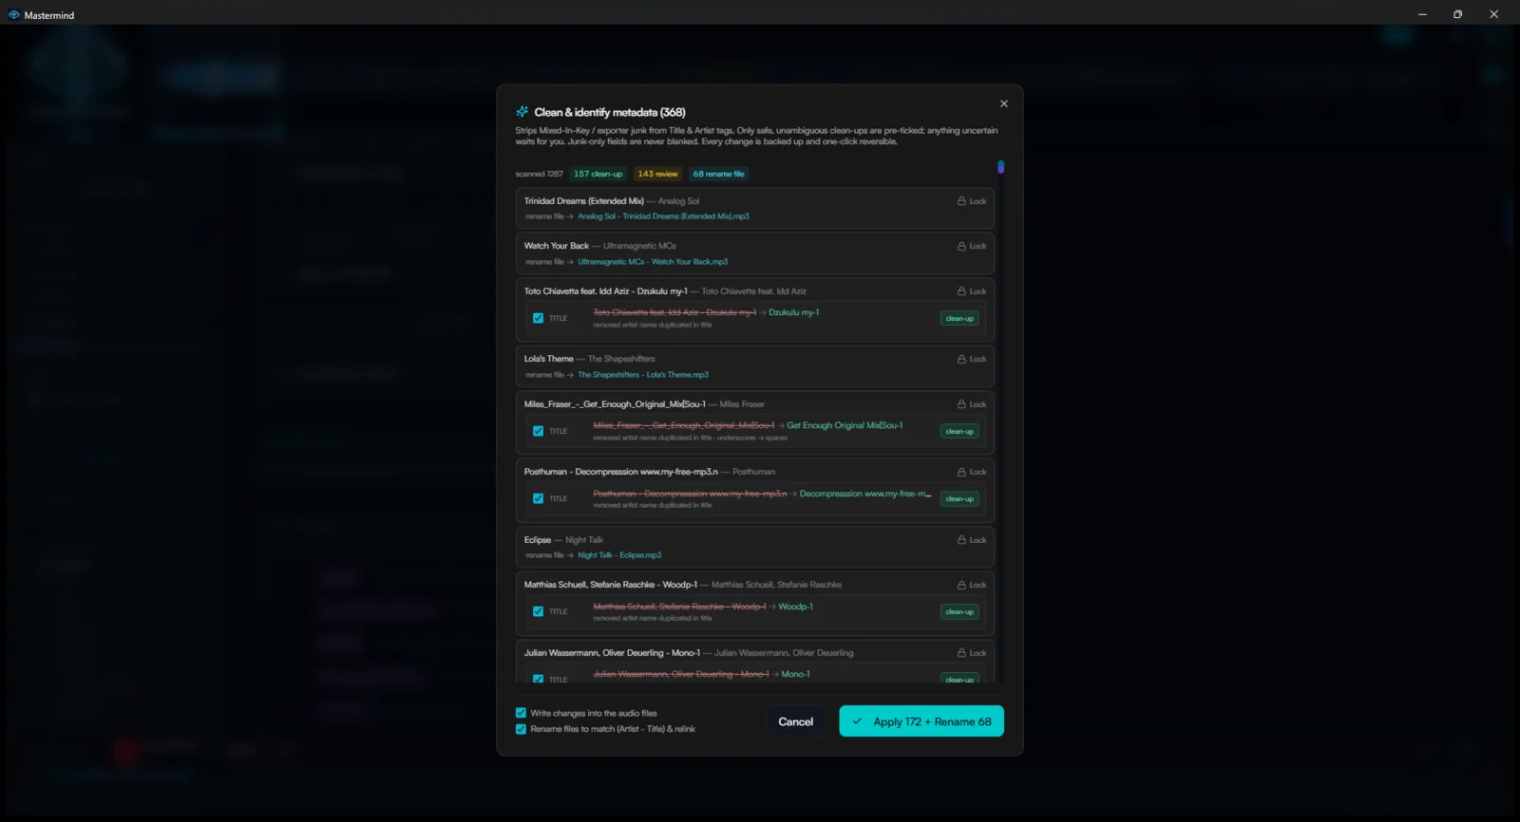The width and height of the screenshot is (1520, 822).
Task: Lock the Watch Your Back row
Action: [x=972, y=246]
